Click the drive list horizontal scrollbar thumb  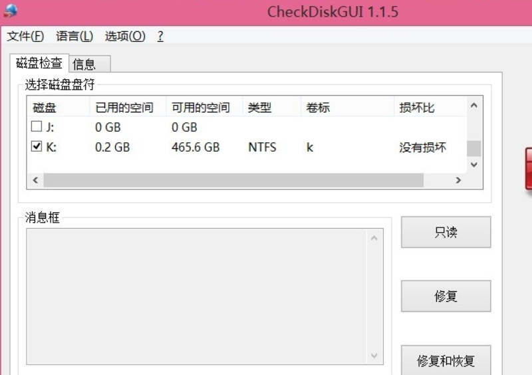pyautogui.click(x=233, y=180)
